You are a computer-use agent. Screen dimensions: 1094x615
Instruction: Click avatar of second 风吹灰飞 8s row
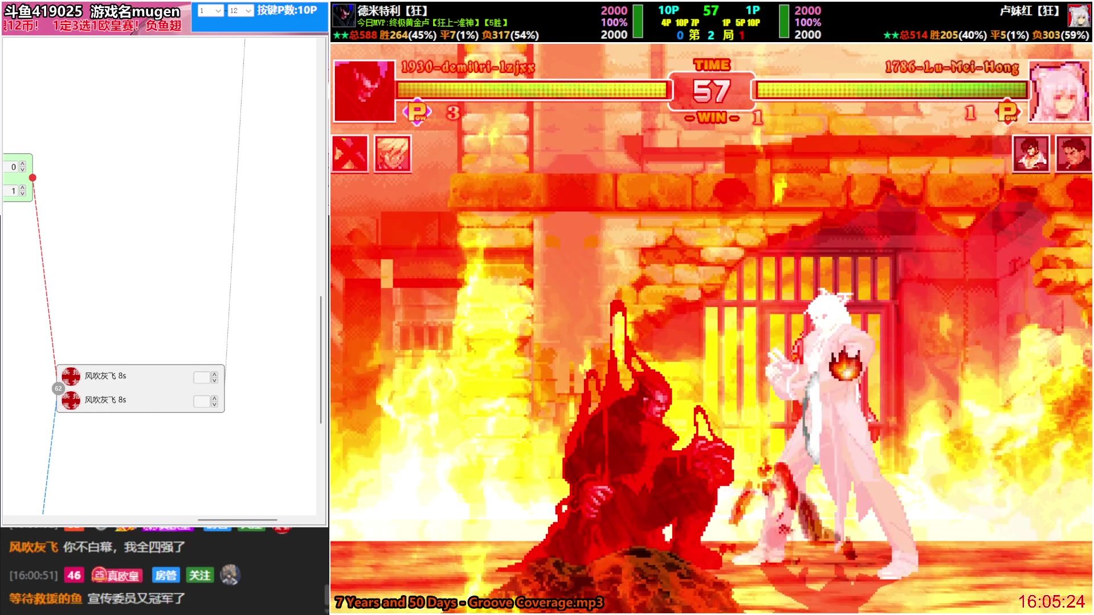click(71, 400)
